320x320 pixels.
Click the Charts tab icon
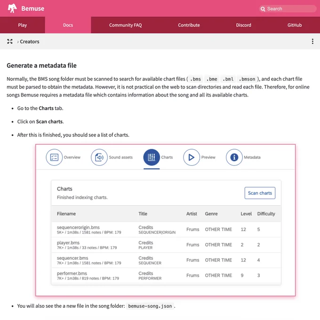(x=152, y=157)
